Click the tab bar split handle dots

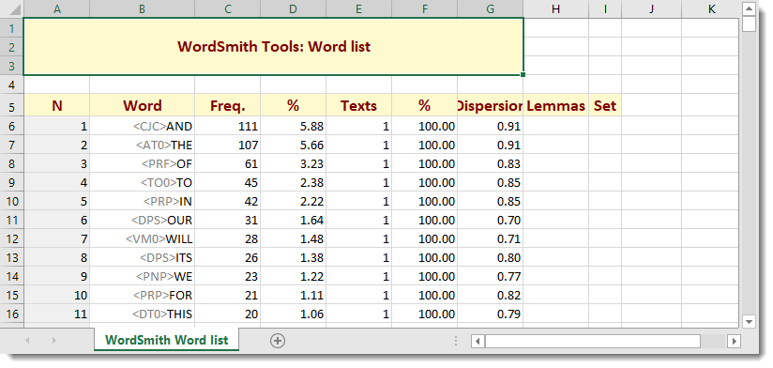tap(456, 341)
